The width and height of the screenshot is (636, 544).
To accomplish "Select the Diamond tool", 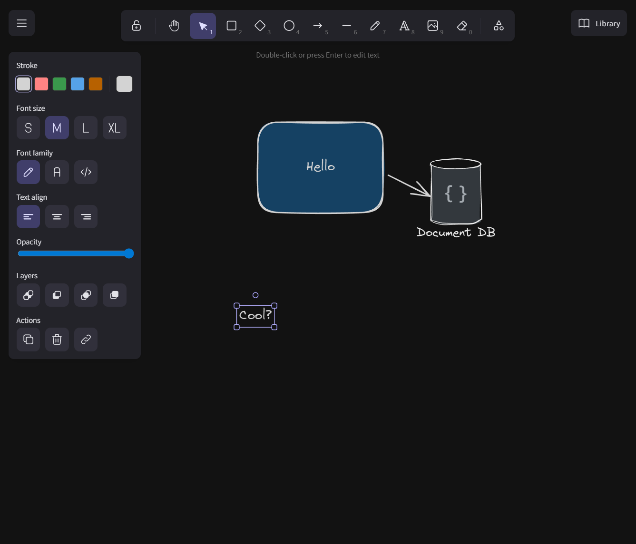I will (261, 26).
